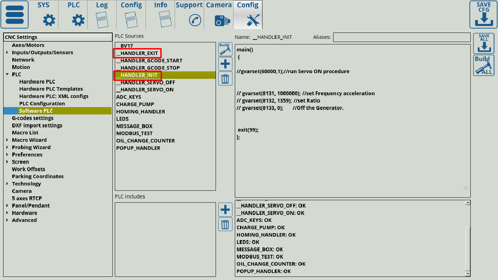Expand the Macro Wizard section
The height and width of the screenshot is (280, 498).
point(7,140)
